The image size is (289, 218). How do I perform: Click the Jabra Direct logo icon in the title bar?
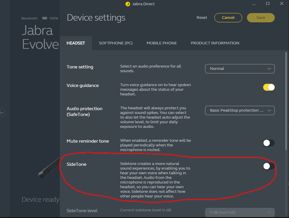128,4
